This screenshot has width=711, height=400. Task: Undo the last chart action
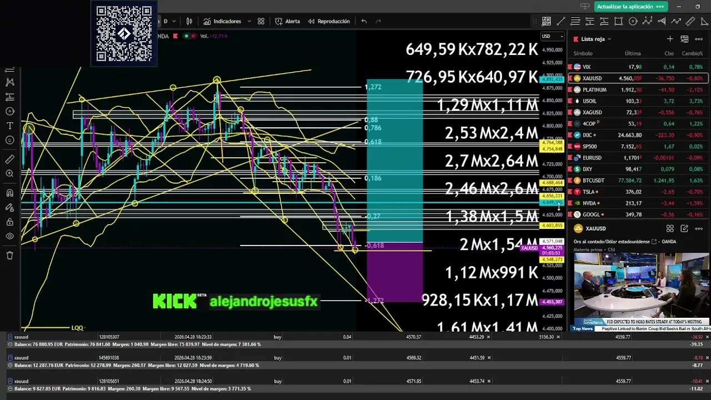click(364, 21)
